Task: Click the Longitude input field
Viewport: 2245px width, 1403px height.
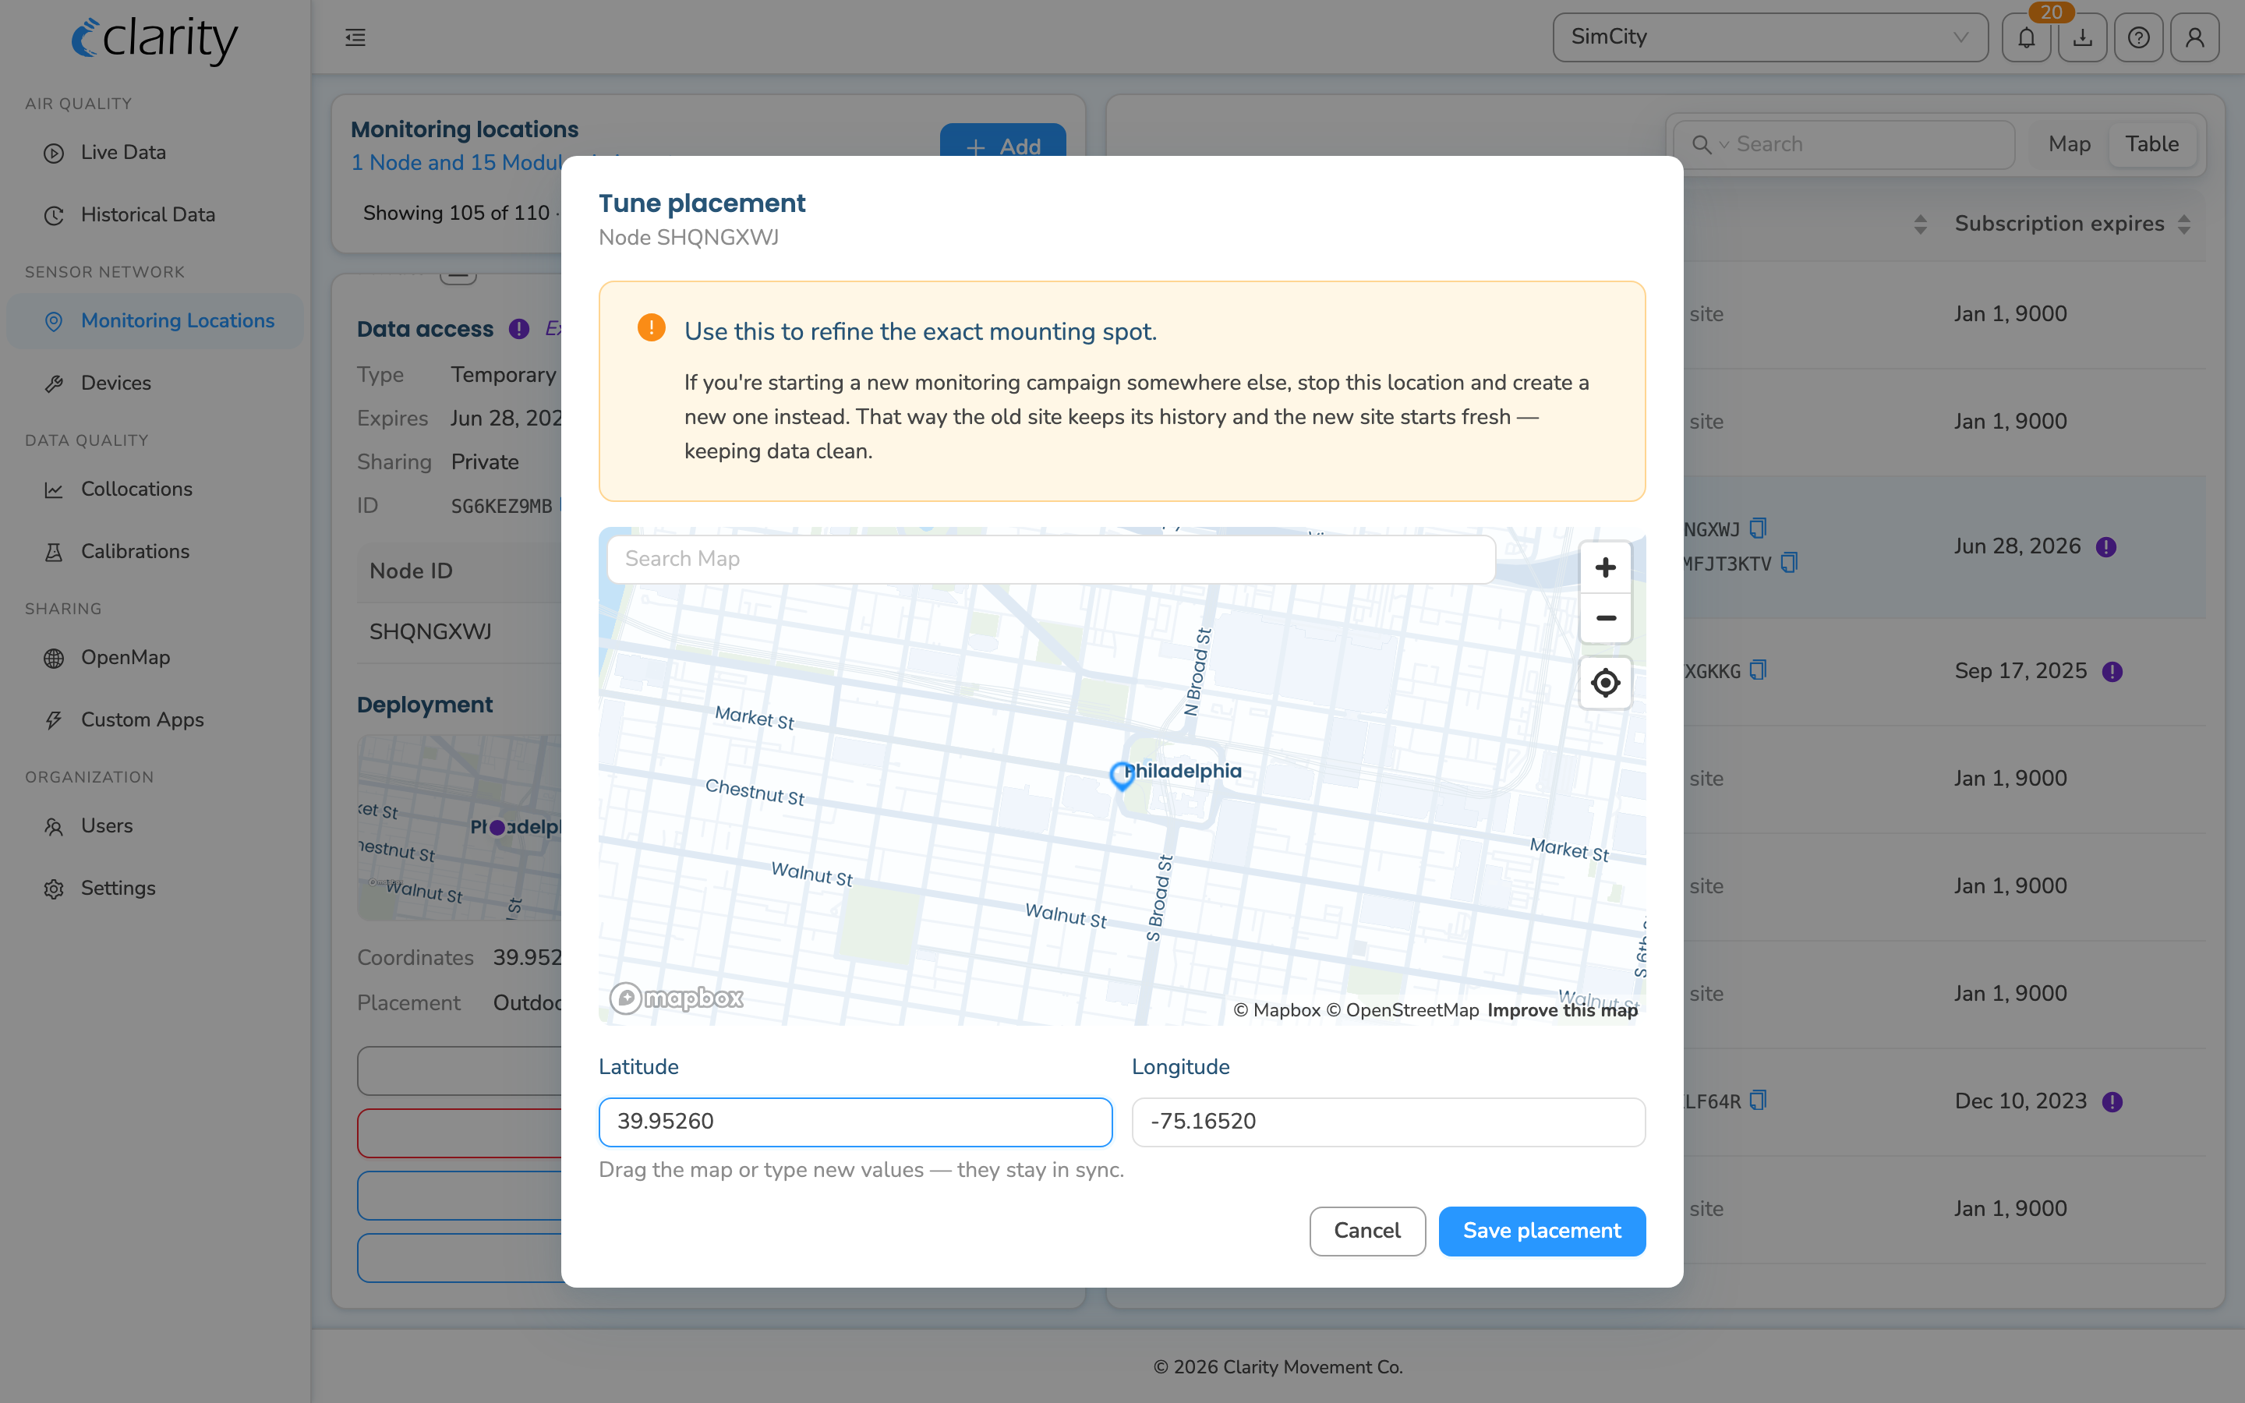Action: (x=1388, y=1122)
